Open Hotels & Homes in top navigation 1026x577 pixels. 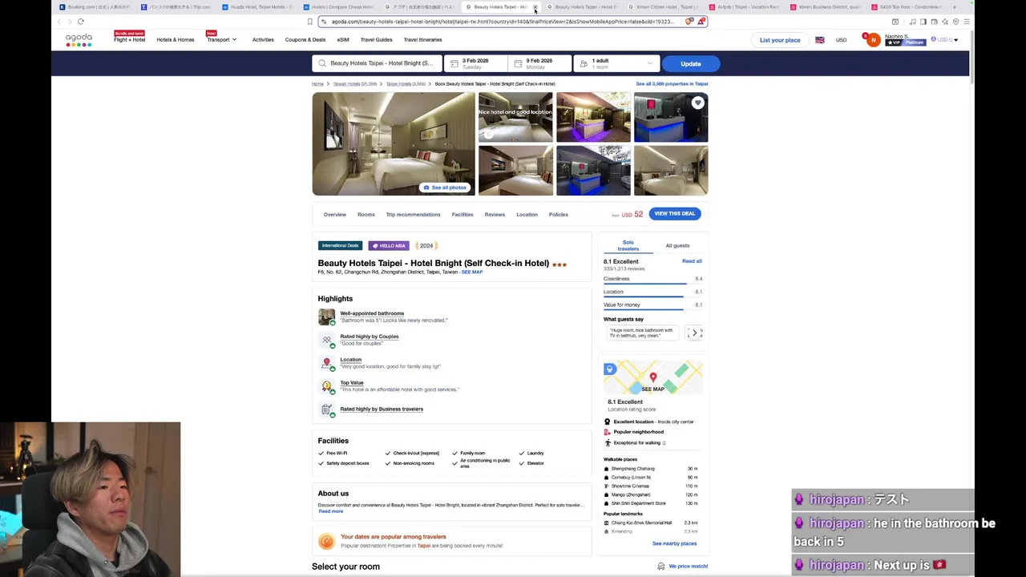(x=176, y=39)
